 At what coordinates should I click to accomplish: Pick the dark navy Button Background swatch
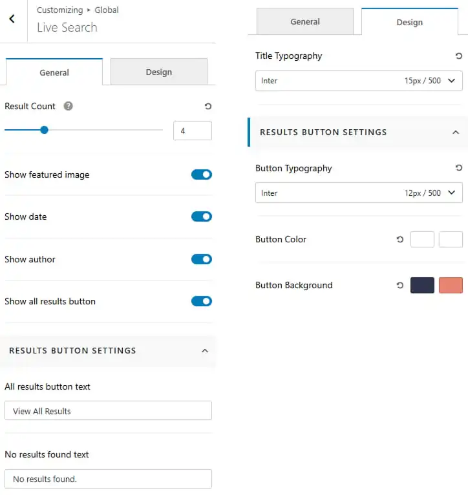[422, 286]
